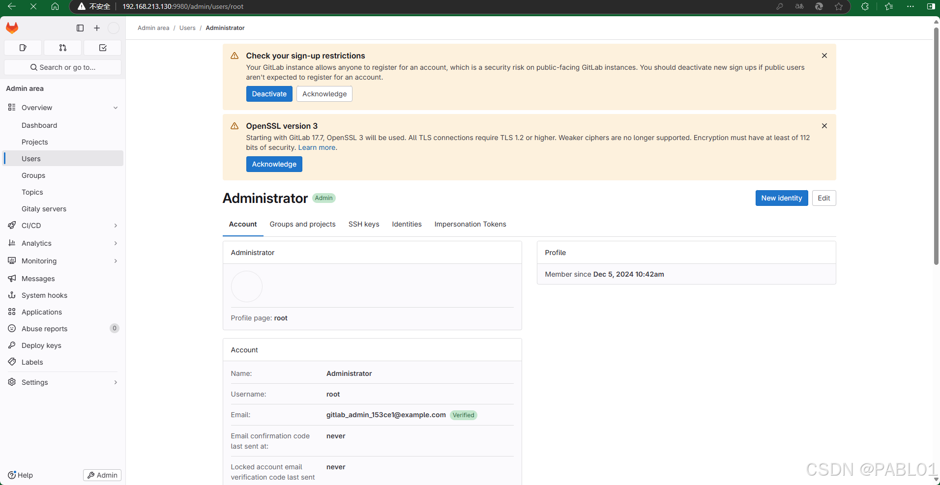Switch to Groups and projects tab

[302, 224]
